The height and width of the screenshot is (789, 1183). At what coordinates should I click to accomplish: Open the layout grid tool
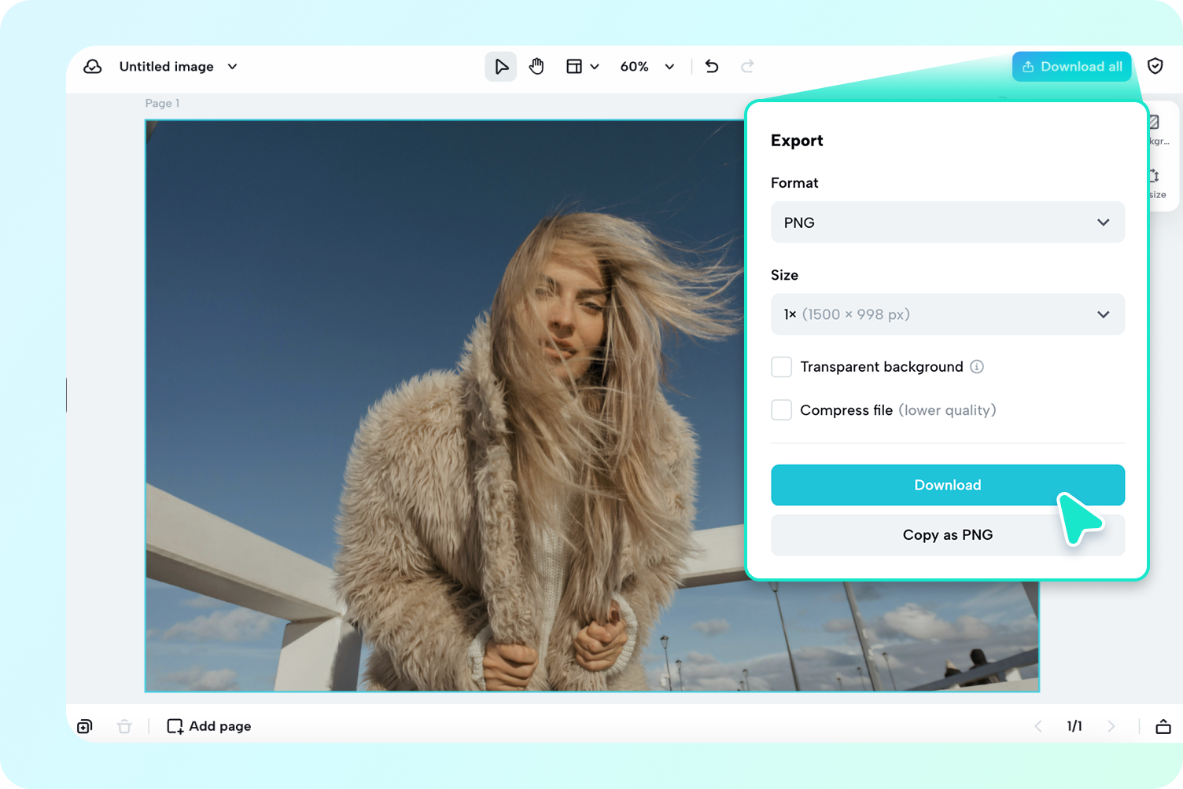[574, 67]
